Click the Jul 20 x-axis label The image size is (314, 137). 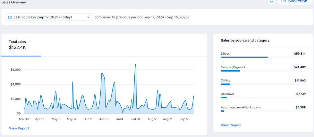pyautogui.click(x=136, y=119)
